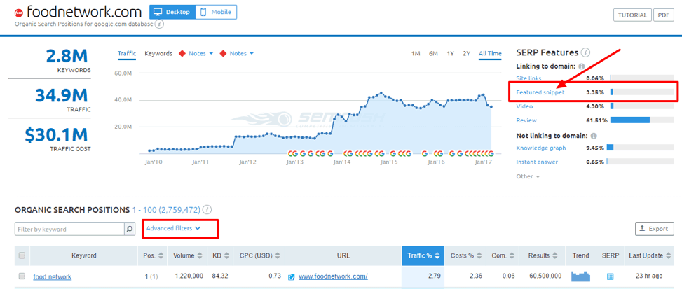Screen dimensions: 682x289
Task: Click the info icon beside Linking to domain
Action: 582,66
